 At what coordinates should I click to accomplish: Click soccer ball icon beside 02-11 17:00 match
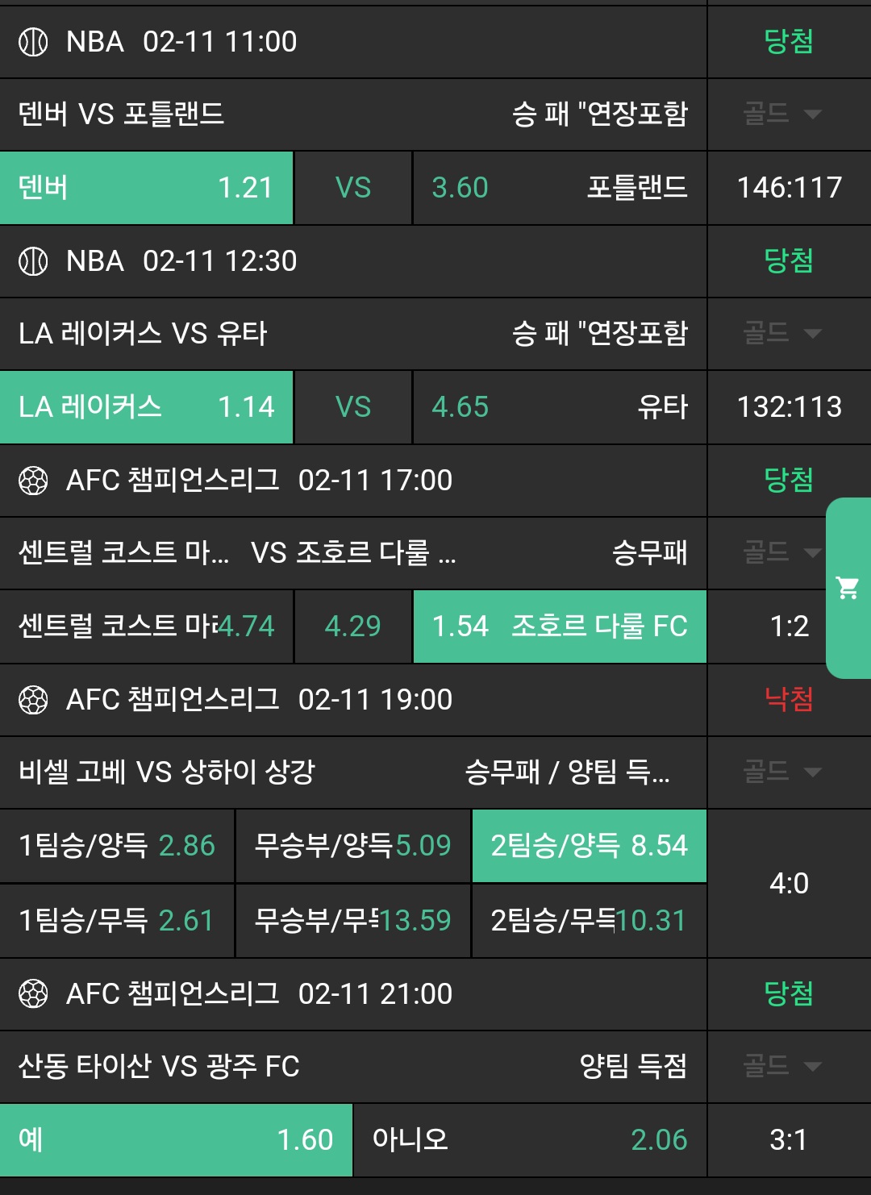point(33,481)
